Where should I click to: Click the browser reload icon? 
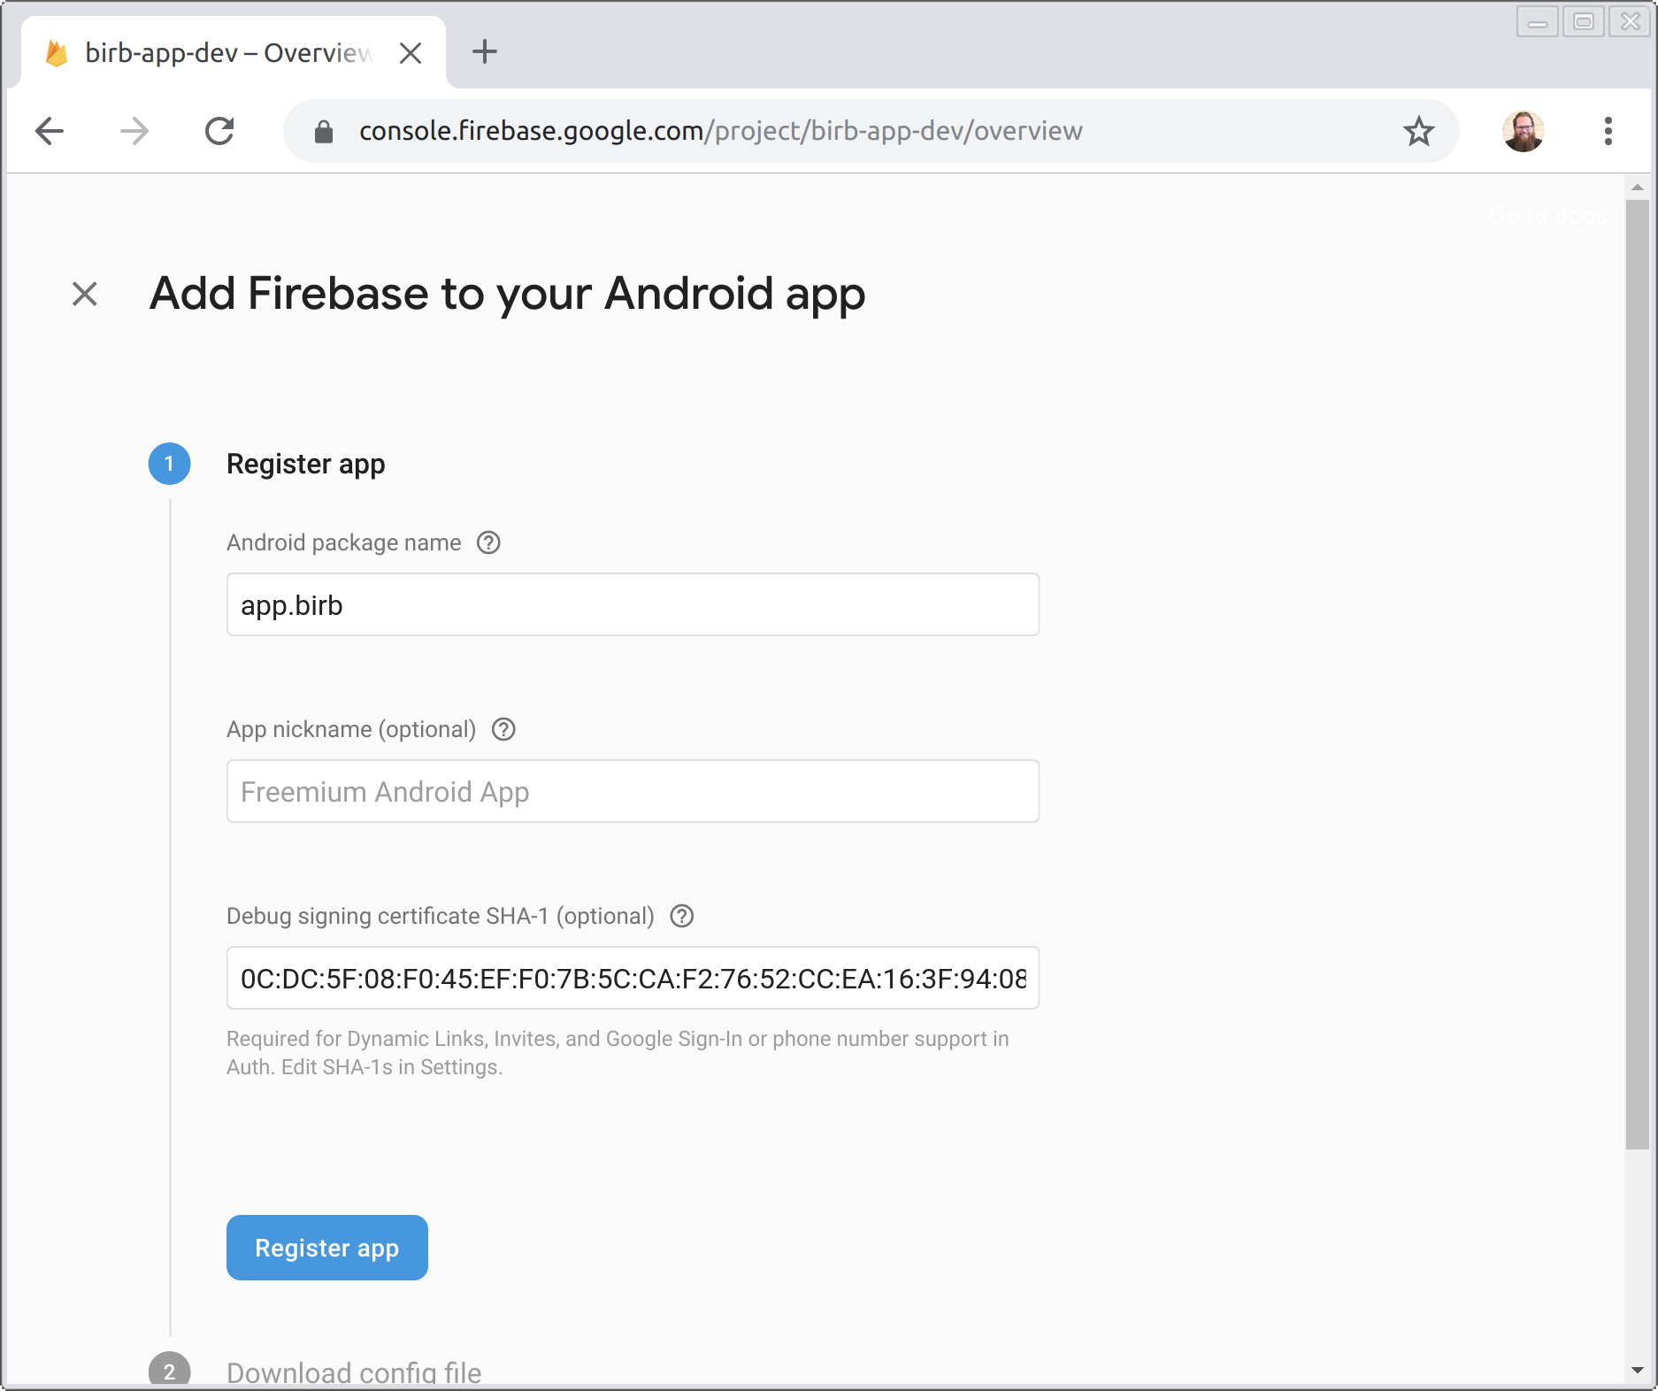point(220,130)
